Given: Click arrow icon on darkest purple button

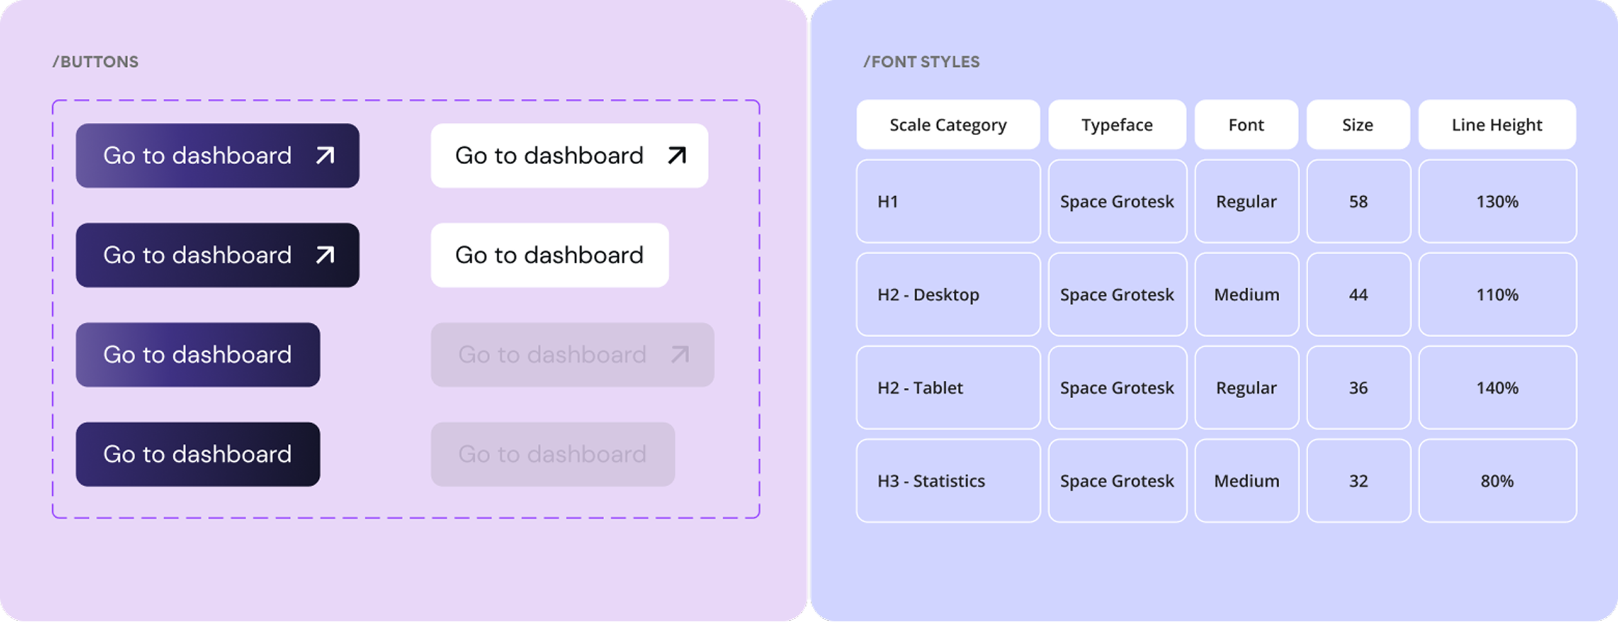Looking at the screenshot, I should coord(325,255).
